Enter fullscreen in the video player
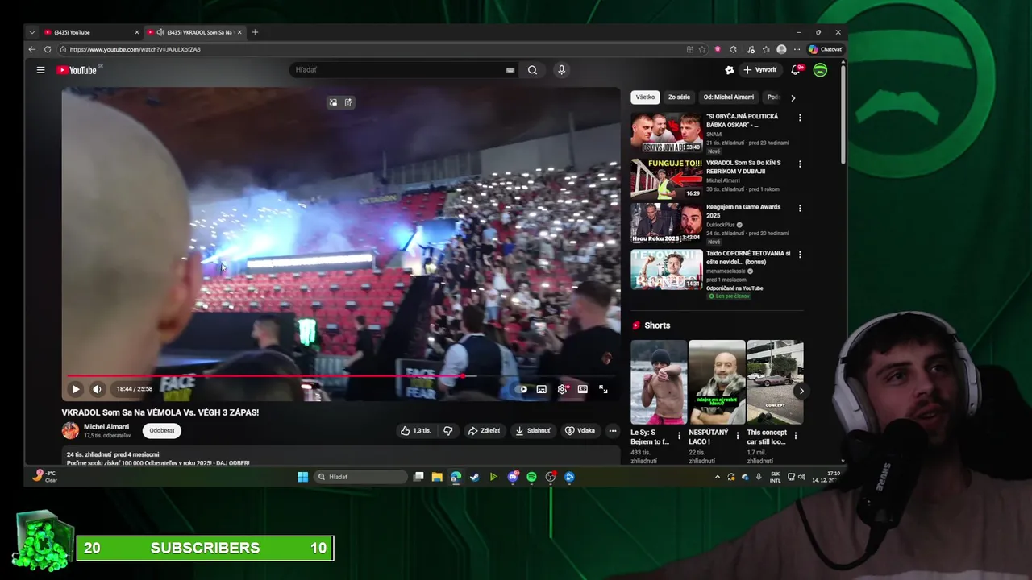 click(603, 389)
